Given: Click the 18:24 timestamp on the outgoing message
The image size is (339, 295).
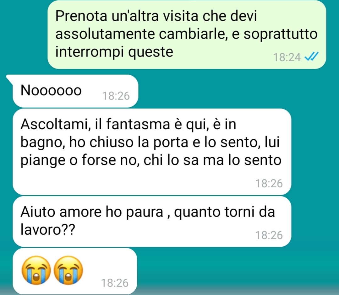Looking at the screenshot, I should click(287, 57).
